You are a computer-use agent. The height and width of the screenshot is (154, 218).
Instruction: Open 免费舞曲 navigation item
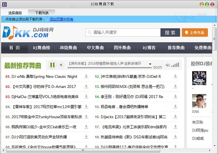203,48
